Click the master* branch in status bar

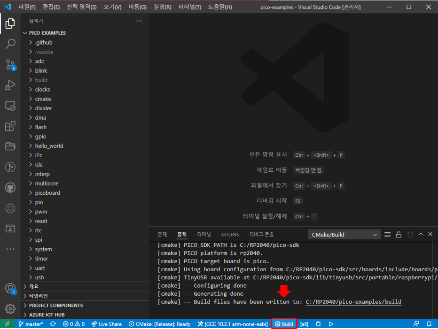31,324
